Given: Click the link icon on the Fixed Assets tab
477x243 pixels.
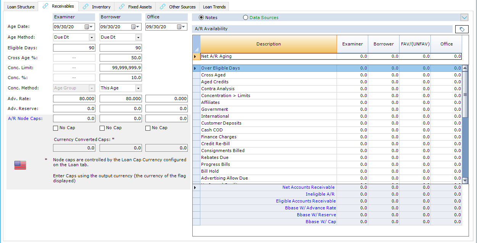Looking at the screenshot, I should 122,6.
